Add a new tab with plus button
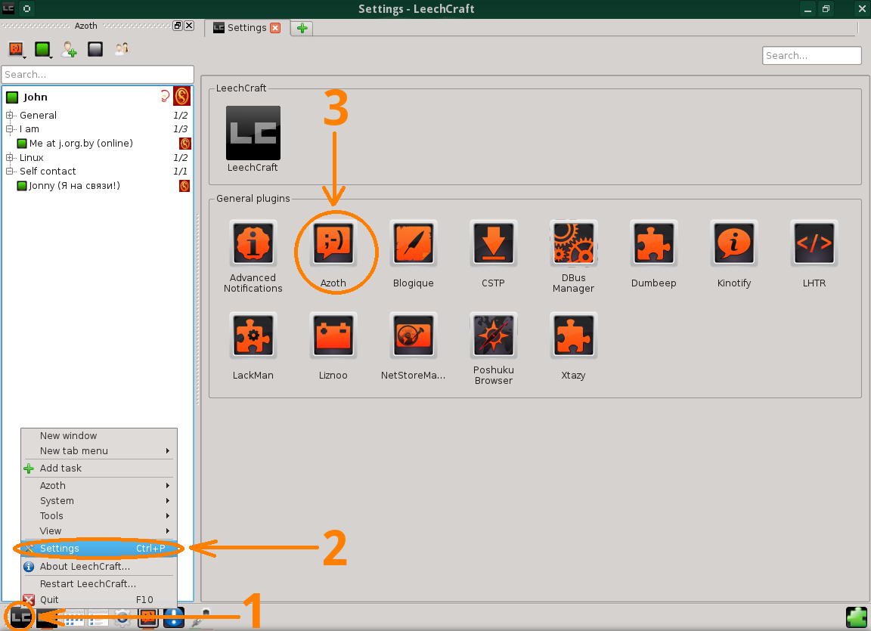Viewport: 871px width, 631px height. (x=302, y=28)
